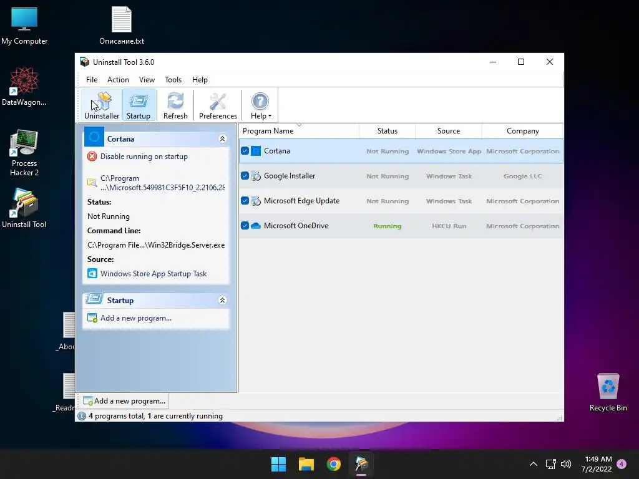
Task: Click the Uninstall Tool title bar icon
Action: tap(85, 62)
